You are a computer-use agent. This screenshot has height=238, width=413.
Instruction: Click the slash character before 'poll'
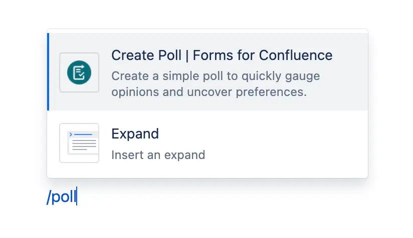49,197
